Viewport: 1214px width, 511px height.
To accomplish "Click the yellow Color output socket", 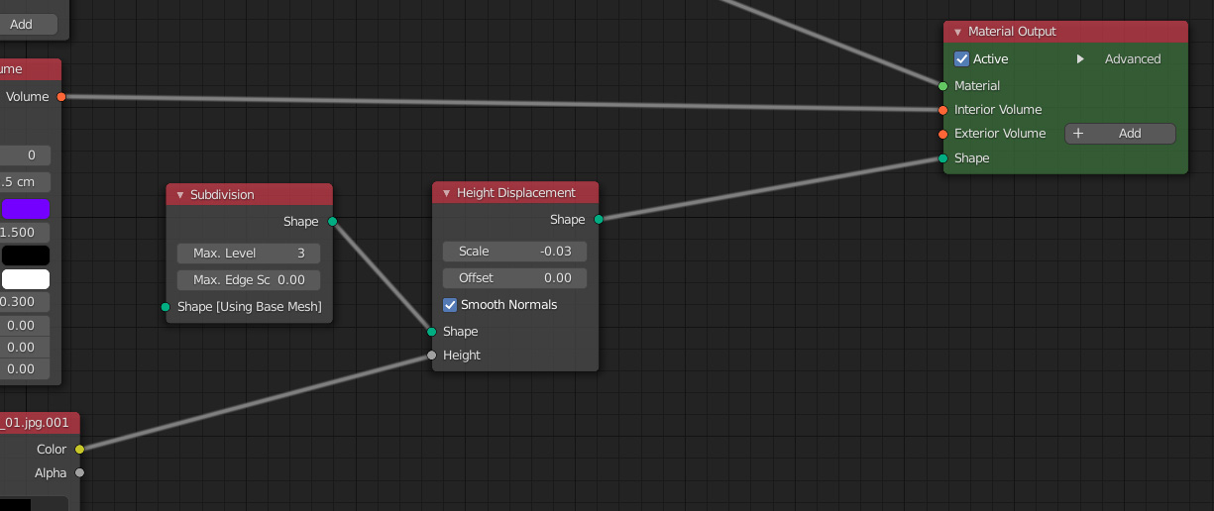I will tap(79, 449).
